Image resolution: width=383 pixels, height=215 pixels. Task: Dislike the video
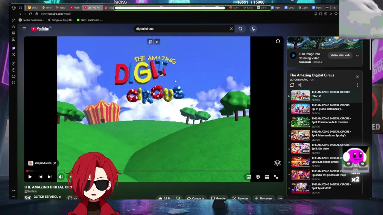point(178,198)
